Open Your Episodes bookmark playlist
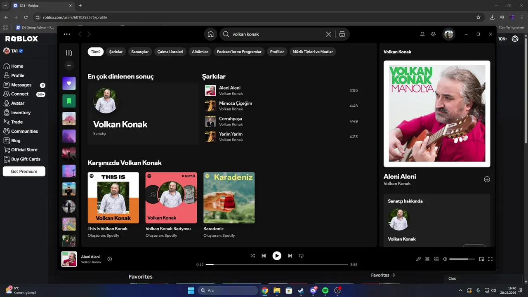528x297 pixels. (69, 101)
